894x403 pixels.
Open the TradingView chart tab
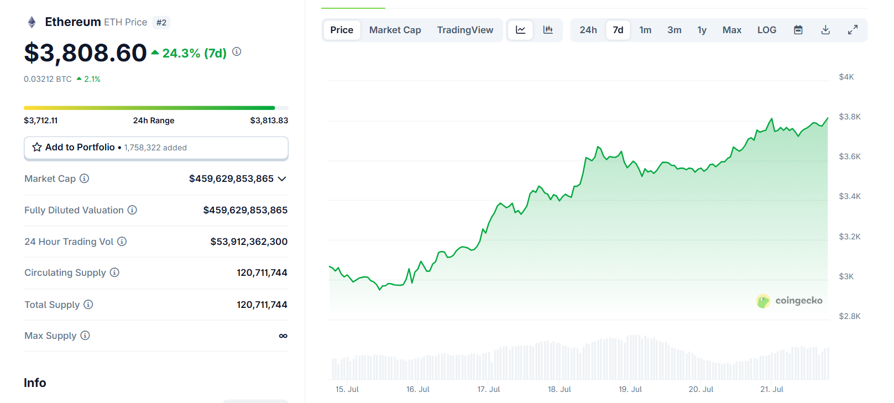tap(465, 30)
